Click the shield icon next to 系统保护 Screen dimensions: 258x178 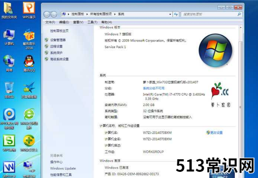coord(47,53)
